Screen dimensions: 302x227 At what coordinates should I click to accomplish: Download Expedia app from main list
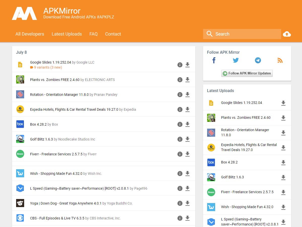(187, 109)
